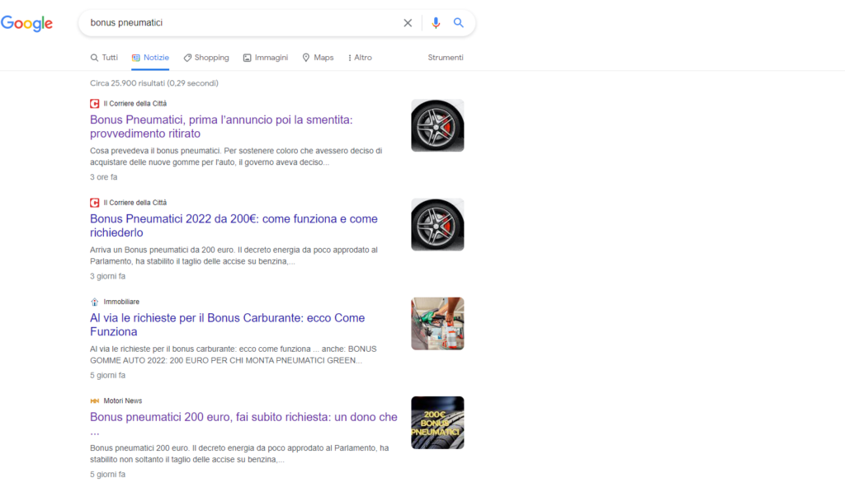
Task: Stay on the Notizie tab
Action: [150, 57]
